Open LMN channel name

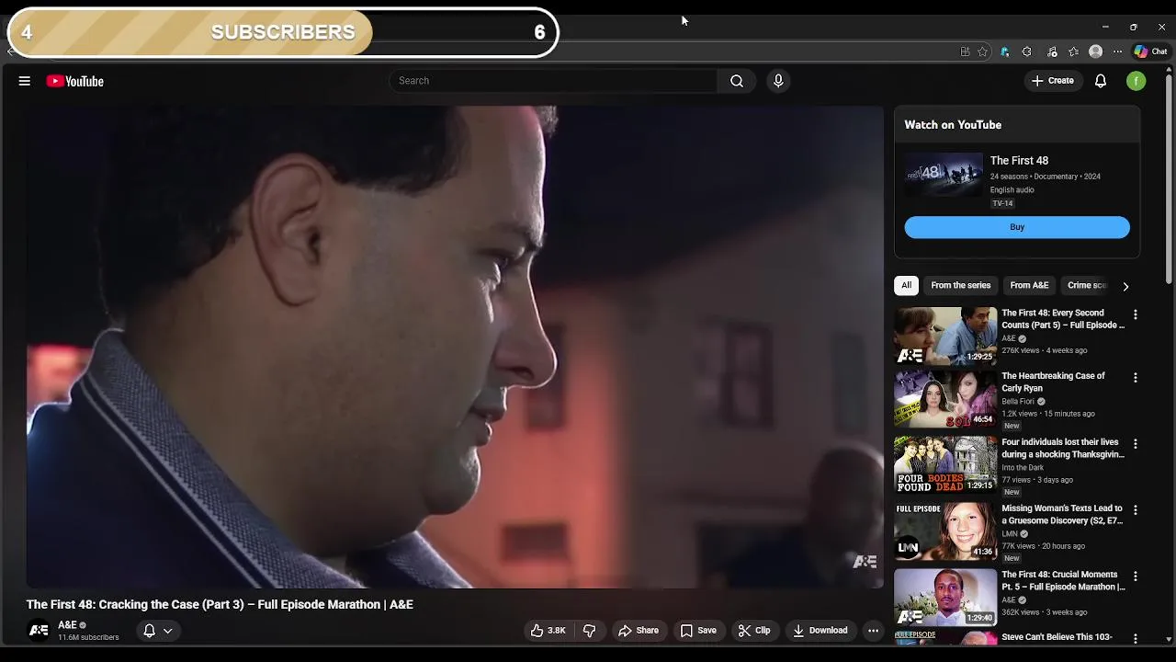click(x=1010, y=534)
